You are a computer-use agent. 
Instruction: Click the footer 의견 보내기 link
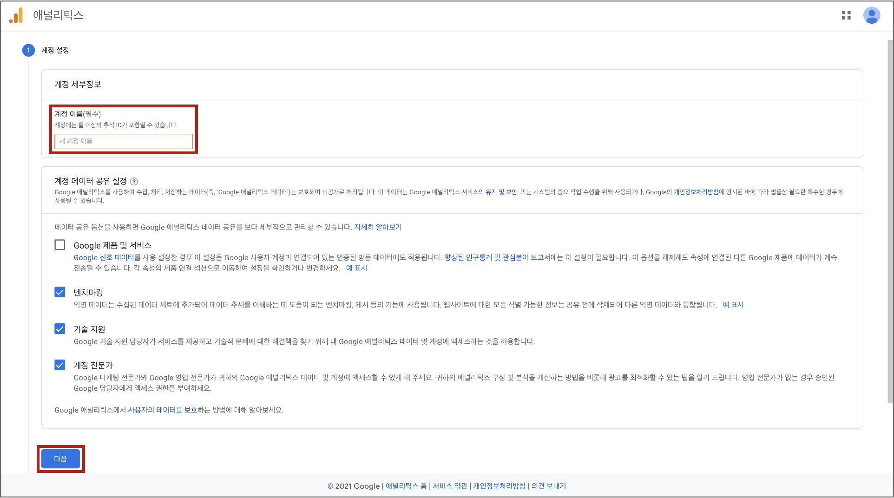point(549,486)
